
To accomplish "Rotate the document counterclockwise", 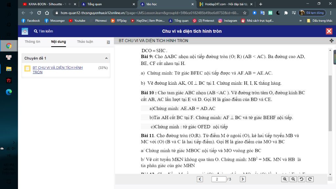I will [x=302, y=179].
